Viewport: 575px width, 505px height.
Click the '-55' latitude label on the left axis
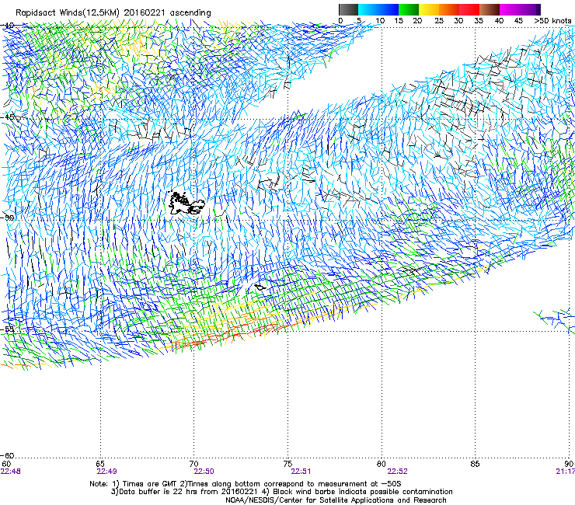[x=8, y=329]
